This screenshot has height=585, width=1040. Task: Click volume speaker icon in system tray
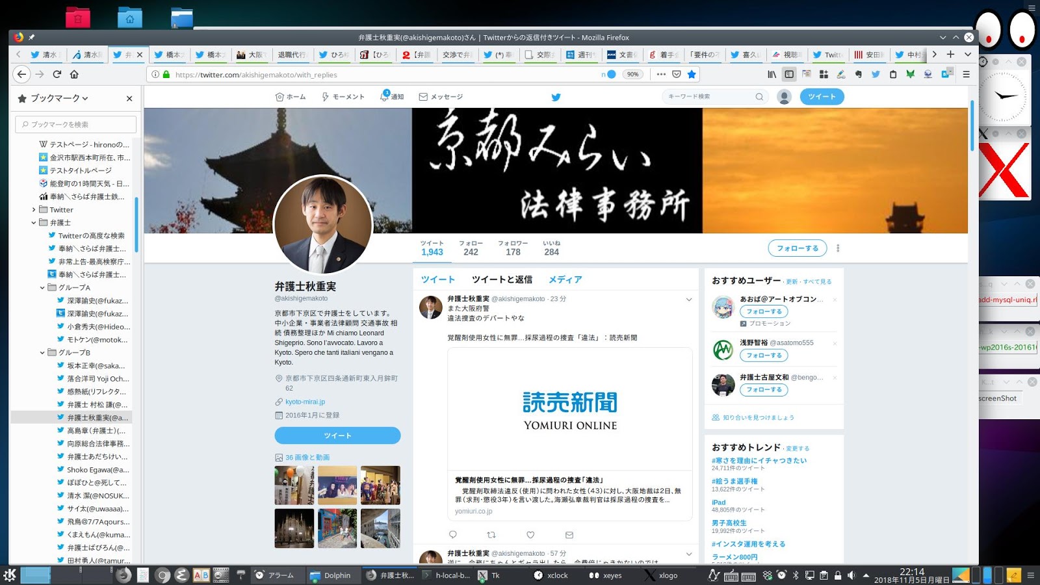[851, 575]
